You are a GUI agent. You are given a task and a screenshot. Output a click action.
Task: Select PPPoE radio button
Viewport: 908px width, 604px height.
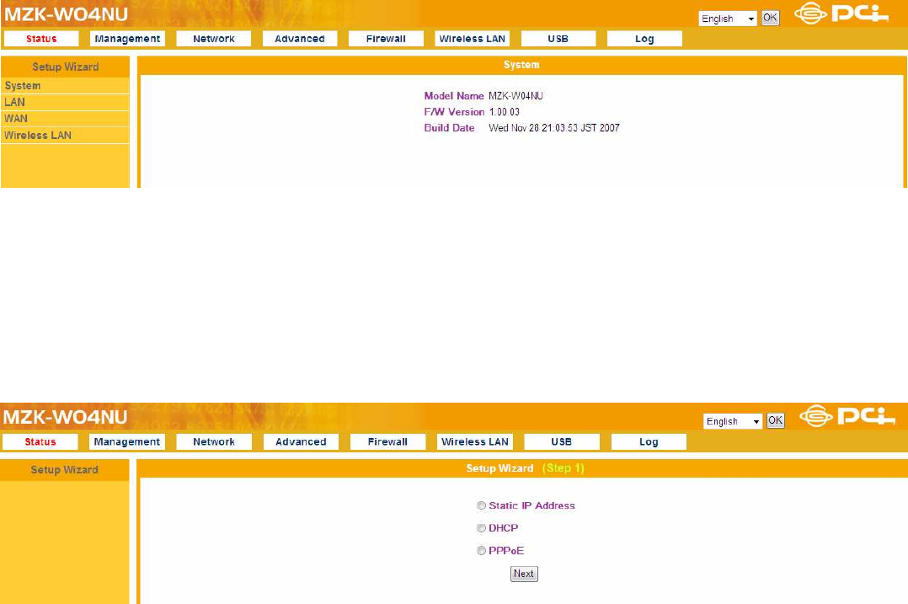[481, 551]
